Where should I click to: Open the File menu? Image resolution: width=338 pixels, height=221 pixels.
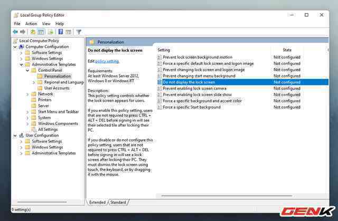tap(17, 24)
